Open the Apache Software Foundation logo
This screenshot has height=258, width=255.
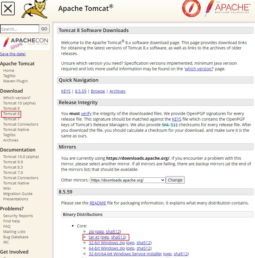(x=228, y=8)
